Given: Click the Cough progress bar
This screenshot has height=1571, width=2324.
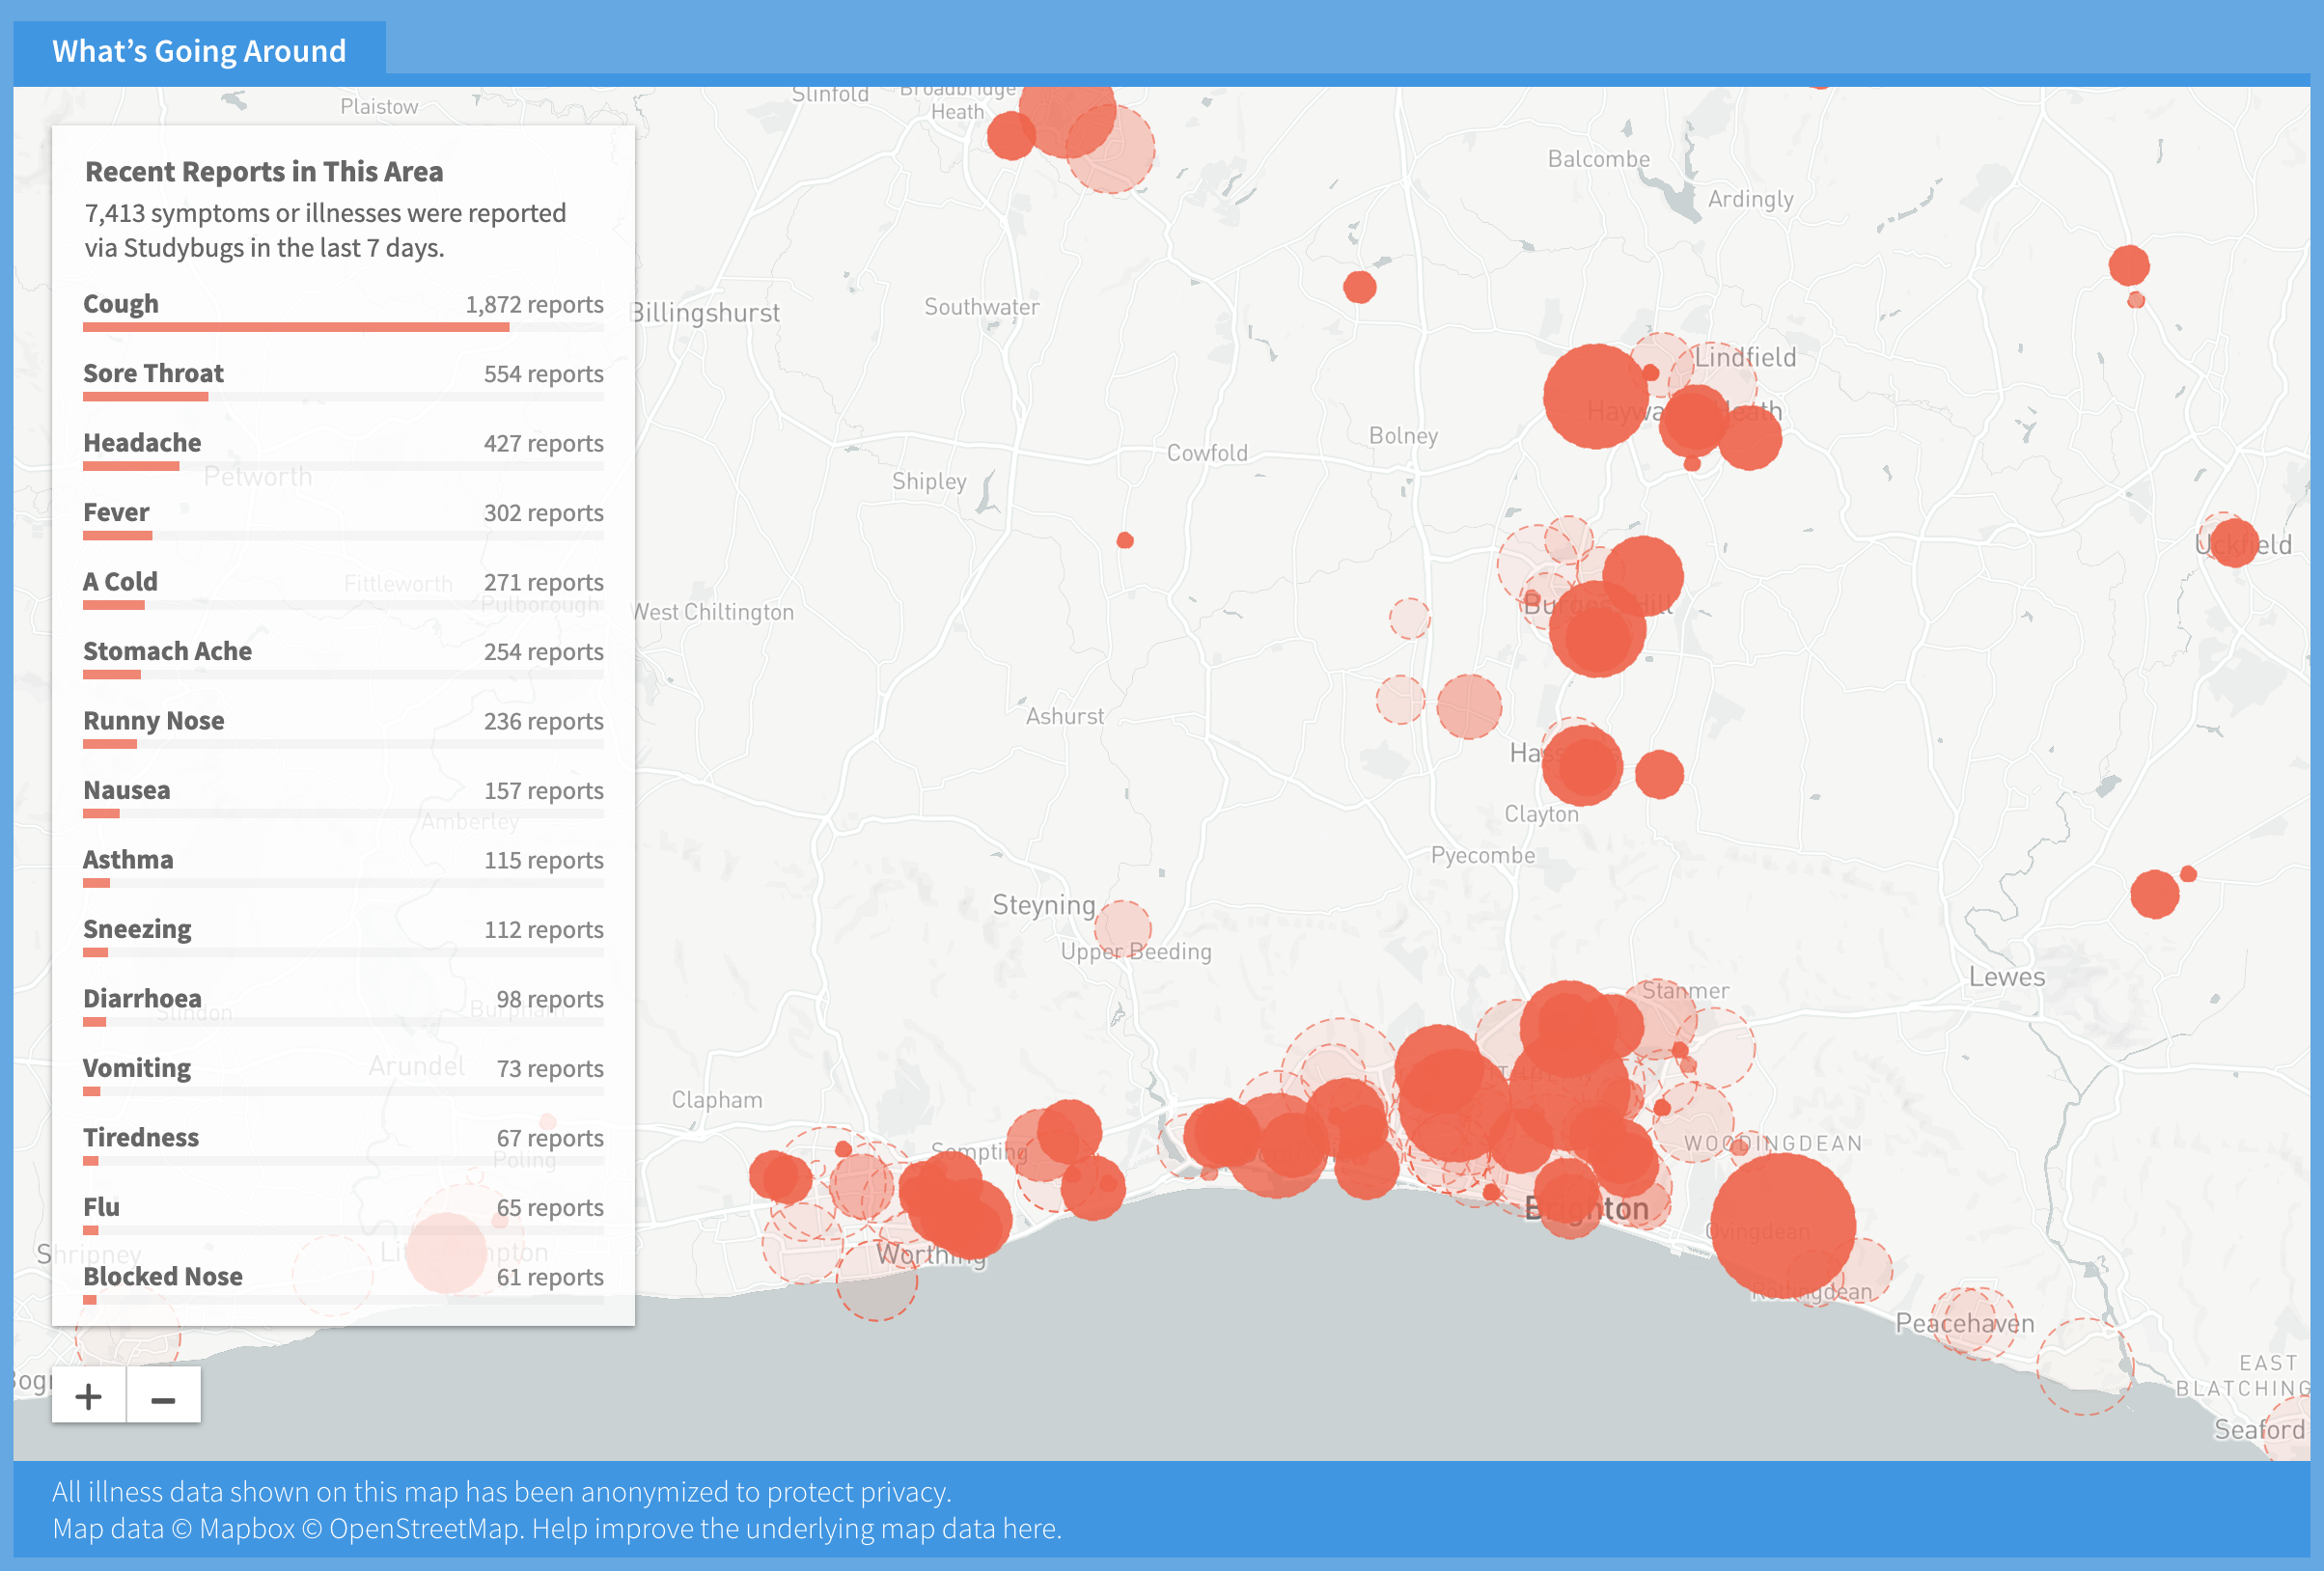Looking at the screenshot, I should coord(343,327).
